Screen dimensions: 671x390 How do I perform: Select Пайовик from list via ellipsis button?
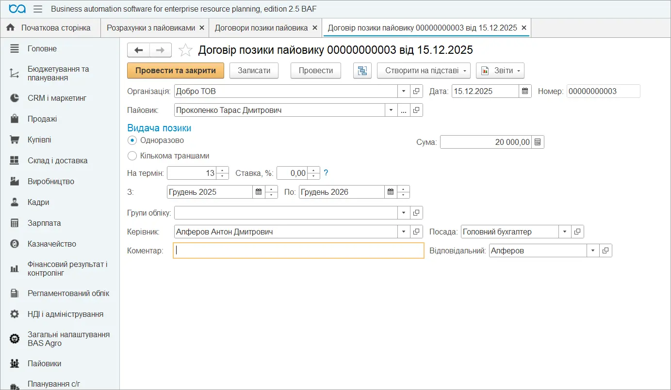tap(404, 110)
